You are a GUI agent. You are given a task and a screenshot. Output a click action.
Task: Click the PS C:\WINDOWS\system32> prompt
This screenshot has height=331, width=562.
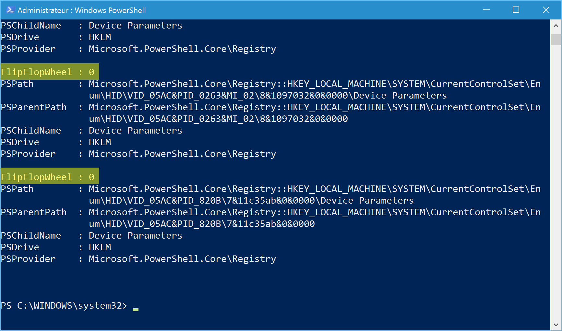[64, 306]
